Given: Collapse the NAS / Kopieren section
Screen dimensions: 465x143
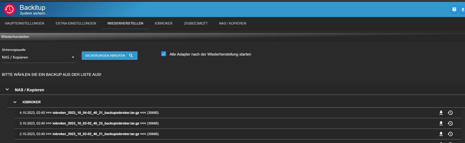Looking at the screenshot, I should pos(7,89).
